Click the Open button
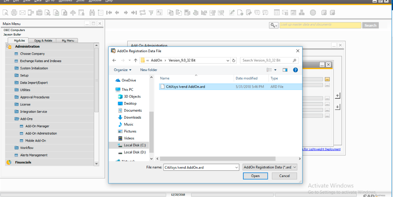The width and height of the screenshot is (393, 197). point(255,176)
